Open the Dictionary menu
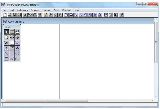The image size is (160, 109). [x=22, y=10]
